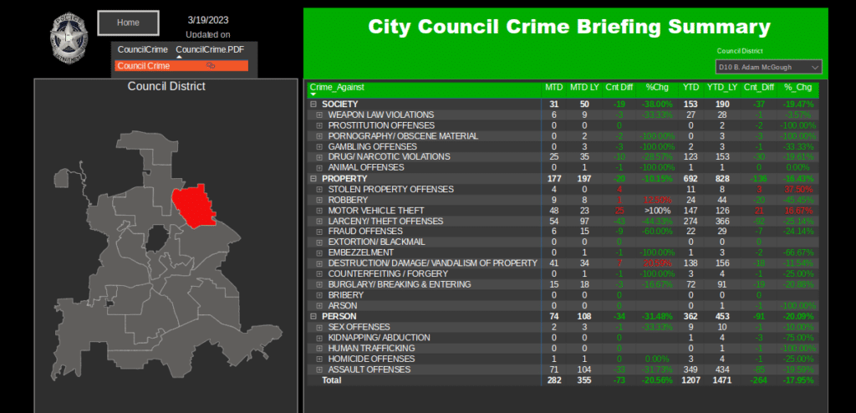Screen dimensions: 856x413
Task: Expand the MOTOR VEHICLE THEFT row
Action: click(x=319, y=210)
